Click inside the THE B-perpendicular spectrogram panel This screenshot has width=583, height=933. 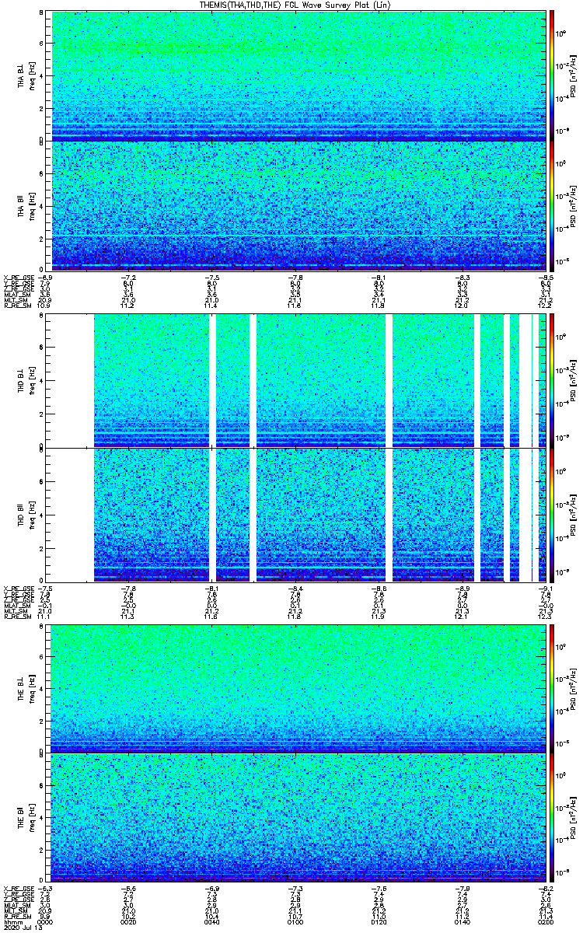[x=296, y=687]
